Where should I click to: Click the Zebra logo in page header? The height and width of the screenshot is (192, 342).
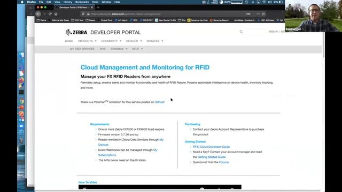(76, 32)
